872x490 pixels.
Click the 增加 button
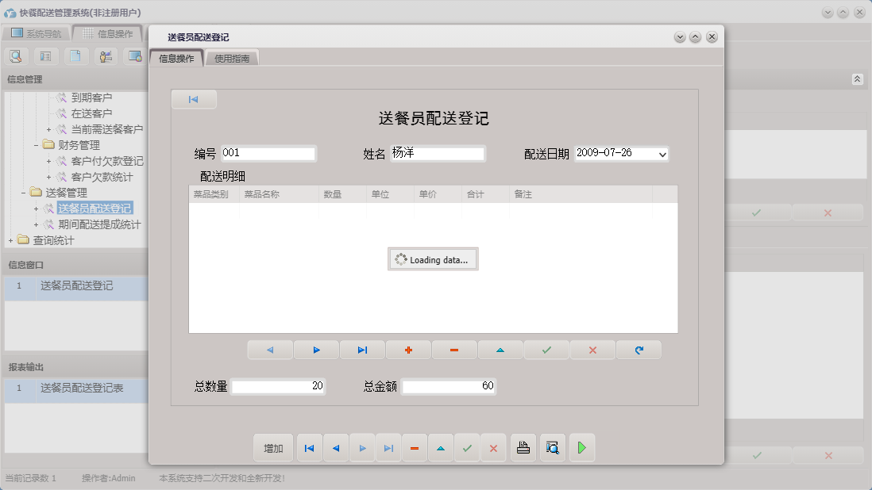pos(273,448)
